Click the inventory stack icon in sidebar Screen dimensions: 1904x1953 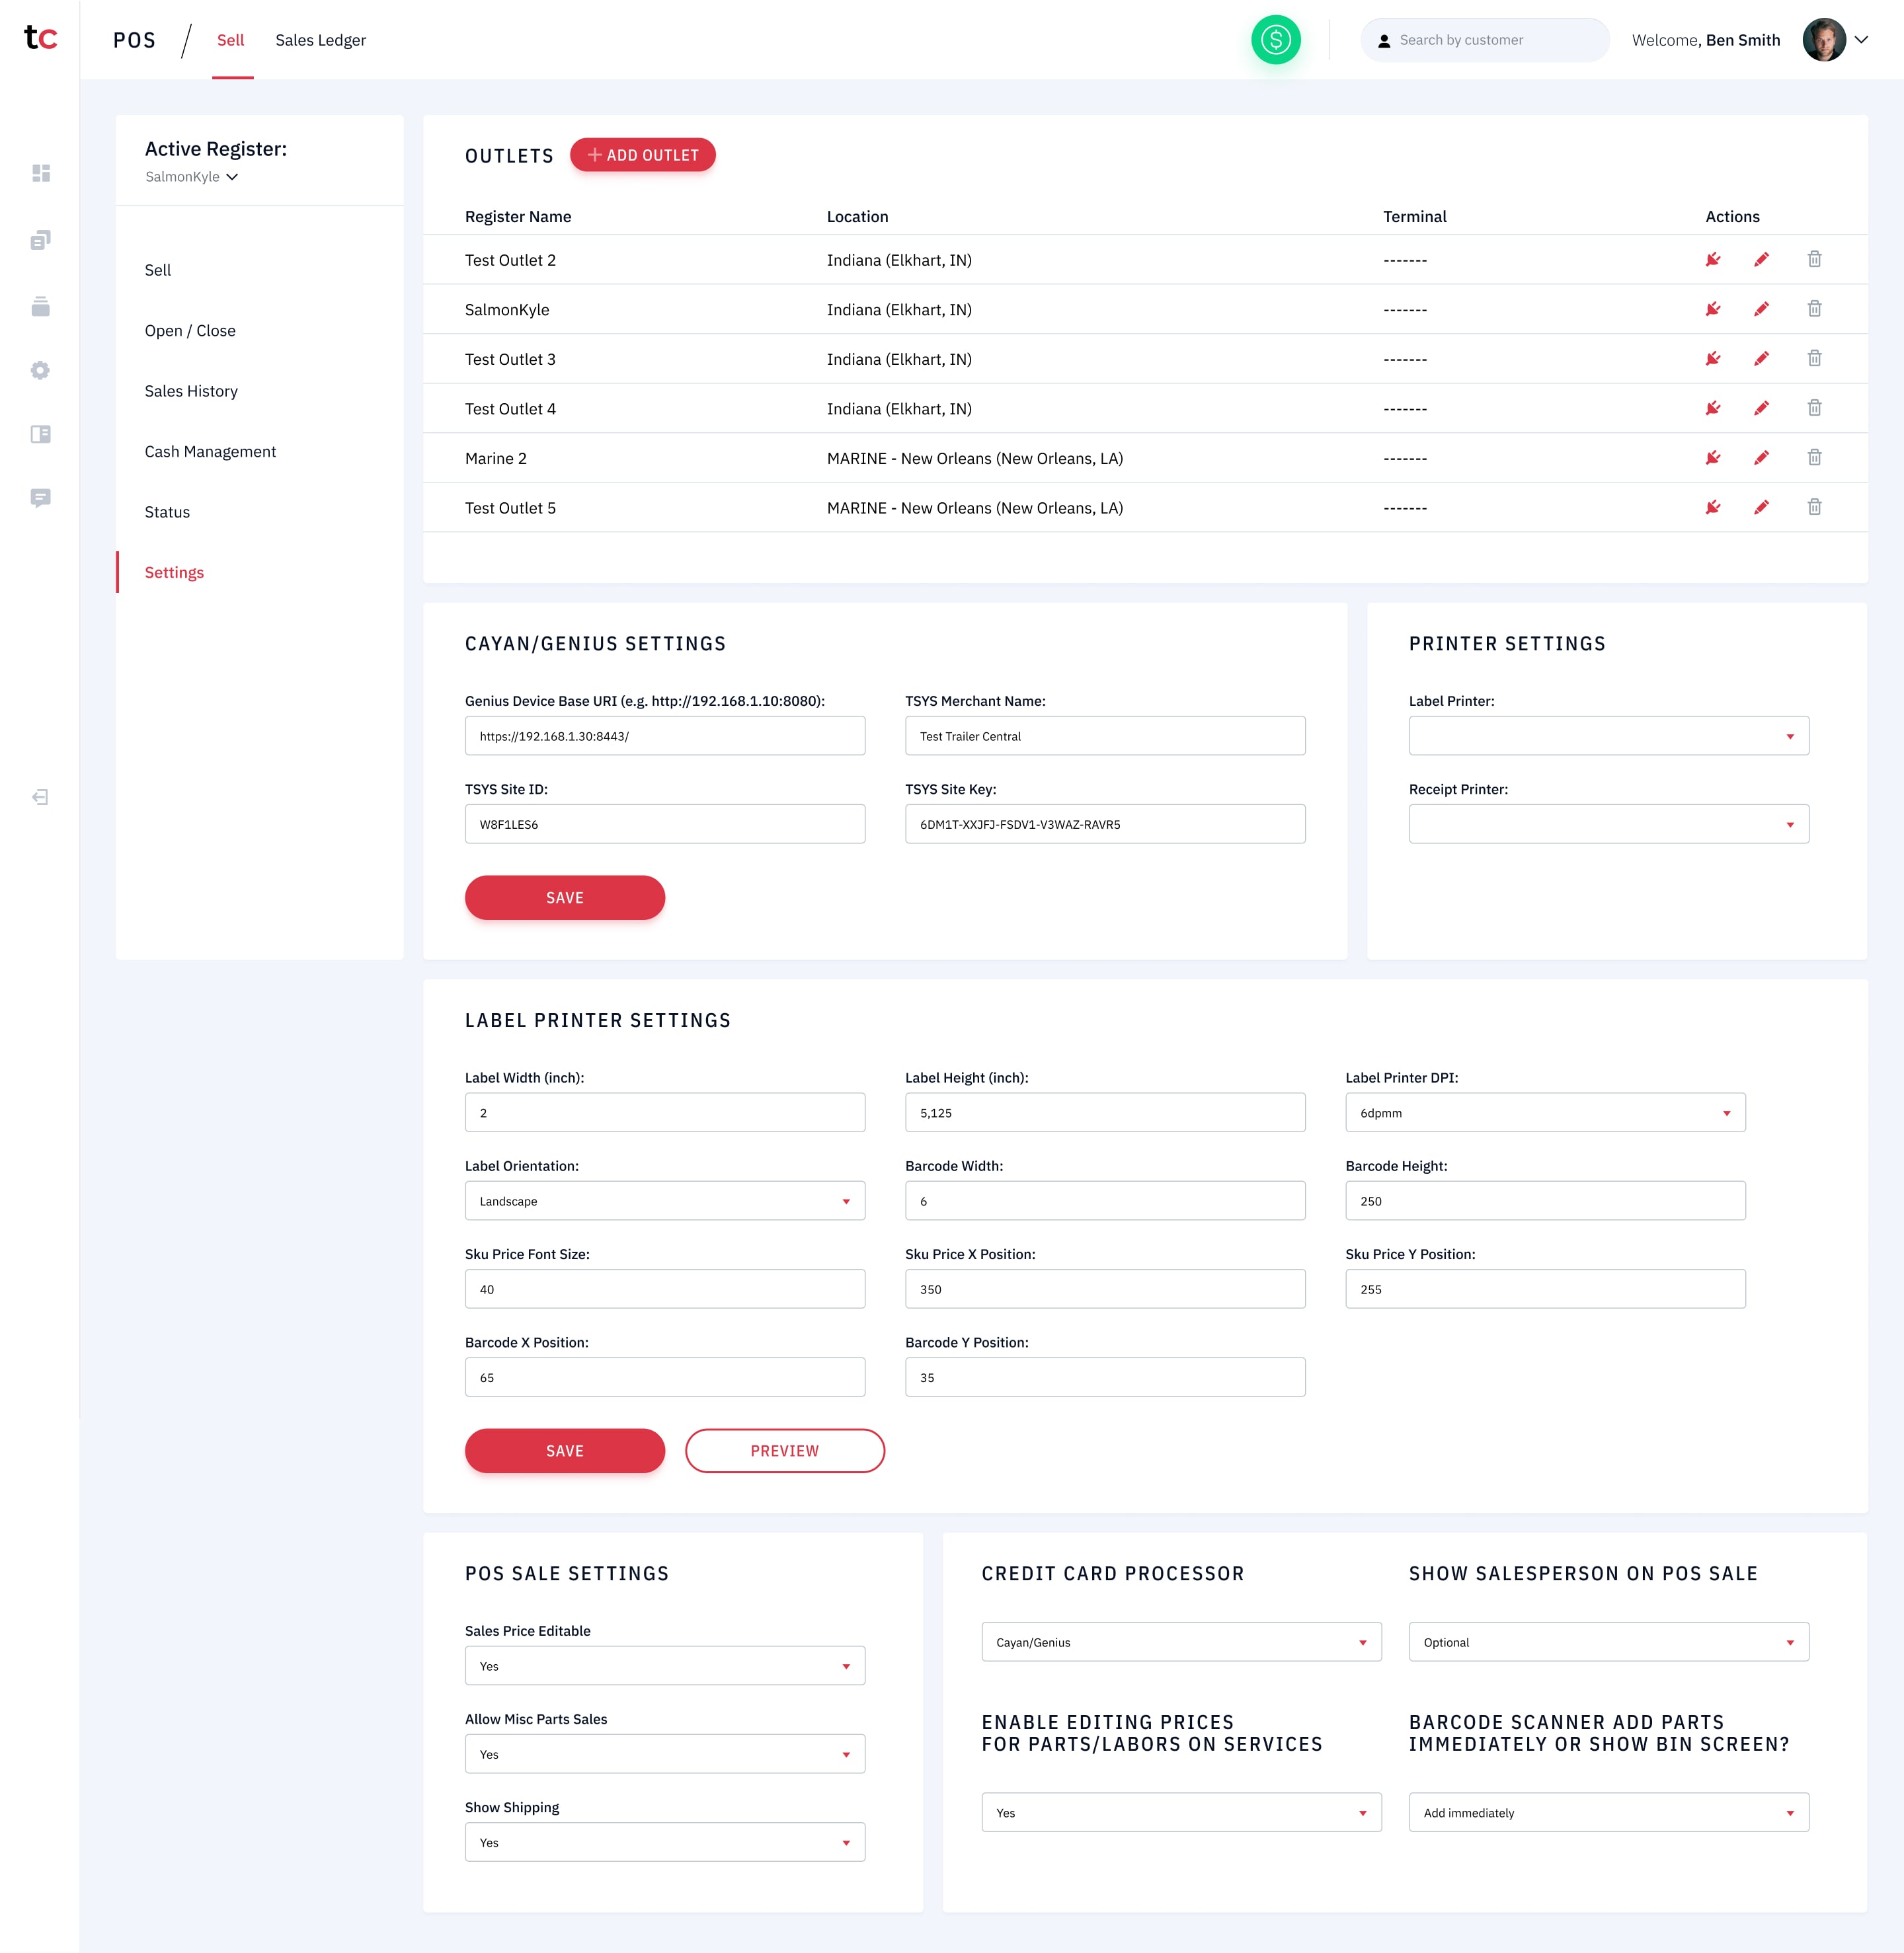[41, 306]
